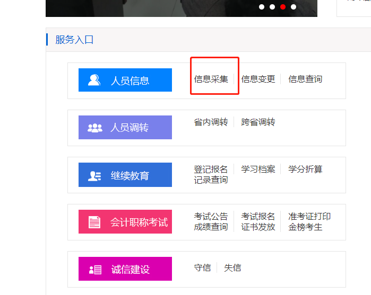
Task: Open the 继续教育 label on the blue button
Action: [130, 175]
